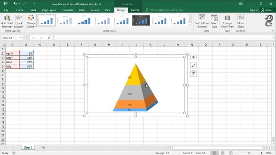276x155 pixels.
Task: Switch to the Home tab
Action: (x=20, y=10)
